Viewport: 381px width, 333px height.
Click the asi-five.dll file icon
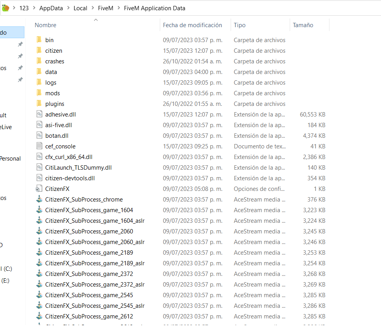[x=39, y=125]
